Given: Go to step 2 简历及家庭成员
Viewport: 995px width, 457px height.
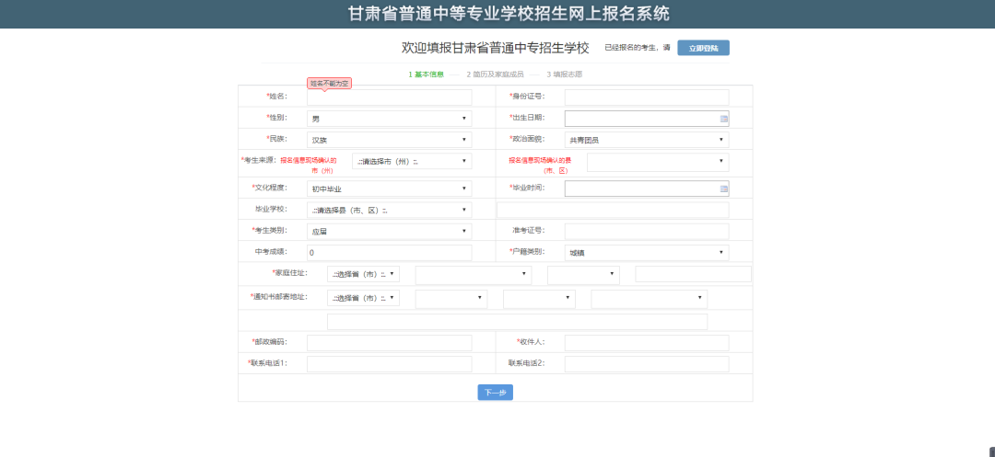Looking at the screenshot, I should pos(495,74).
